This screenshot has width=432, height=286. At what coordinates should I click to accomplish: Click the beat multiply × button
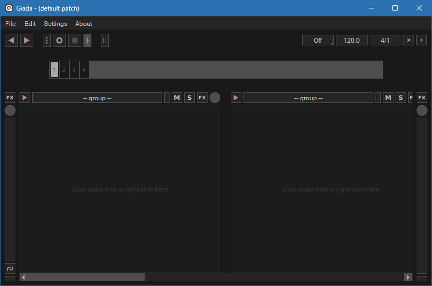tap(409, 41)
